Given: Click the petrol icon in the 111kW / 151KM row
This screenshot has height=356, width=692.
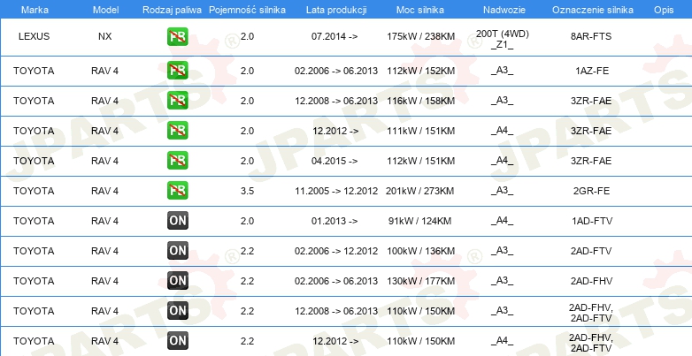Looking at the screenshot, I should click(x=177, y=131).
